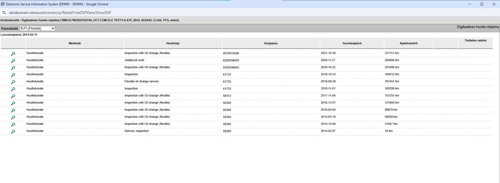Open magnifier for Delivery inspection row
The image size is (500, 183).
pos(13,132)
